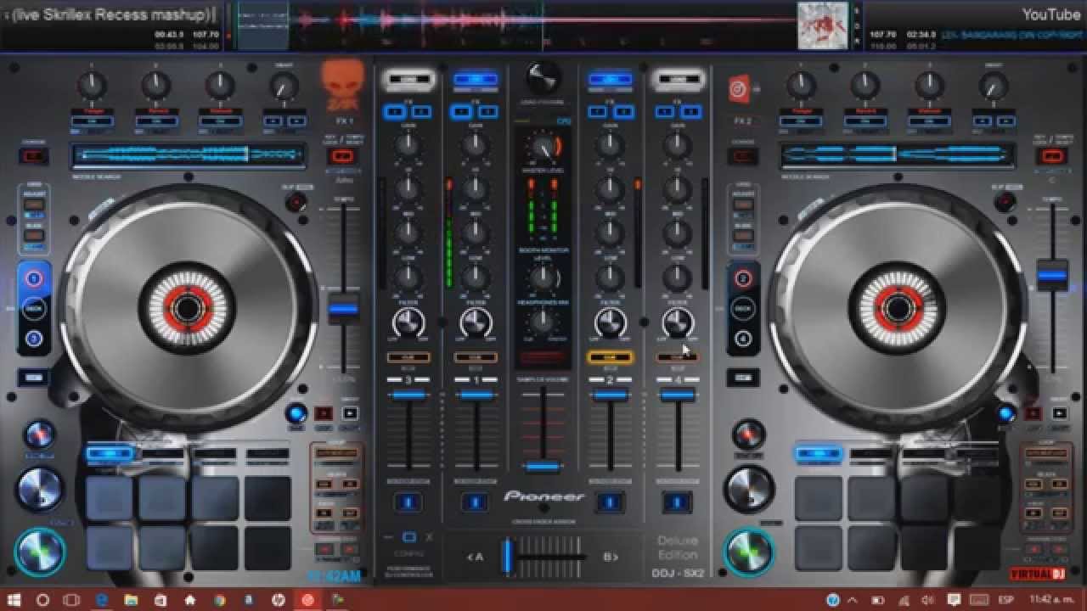Toggle key lock on the right deck
The height and width of the screenshot is (611, 1087).
(1051, 156)
